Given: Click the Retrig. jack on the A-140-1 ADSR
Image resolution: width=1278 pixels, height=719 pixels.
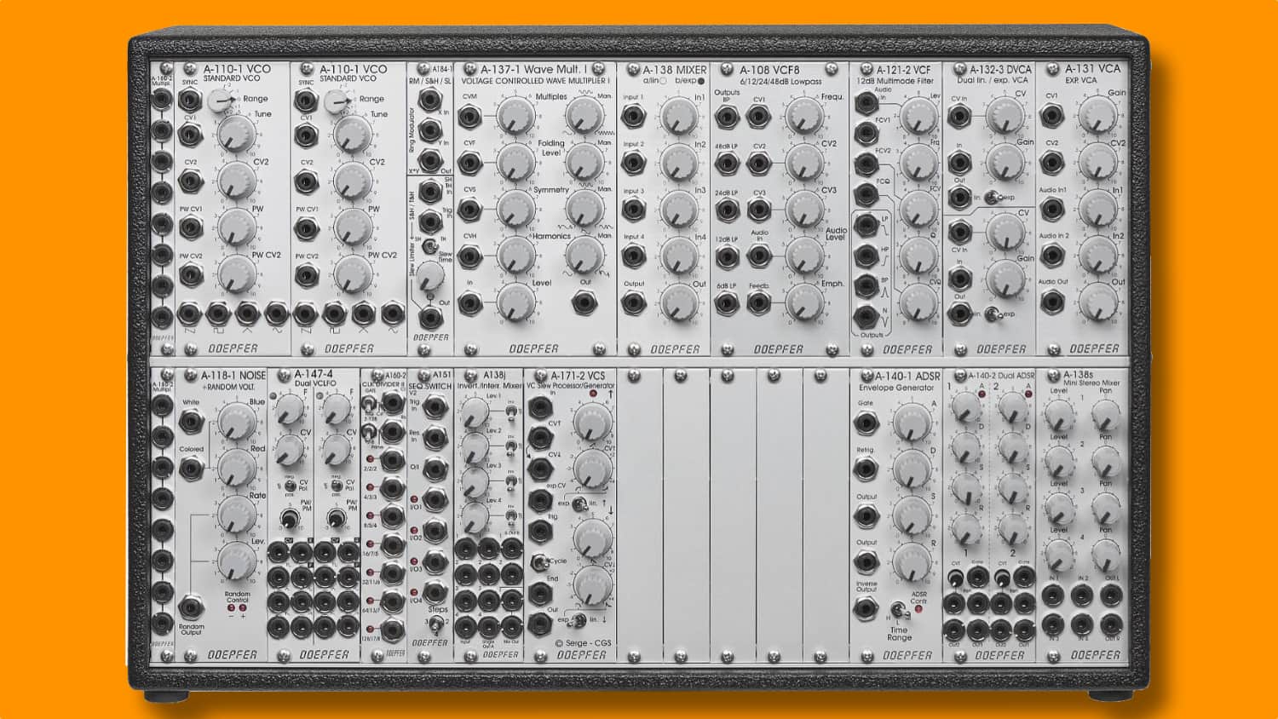Looking at the screenshot, I should pyautogui.click(x=866, y=469).
